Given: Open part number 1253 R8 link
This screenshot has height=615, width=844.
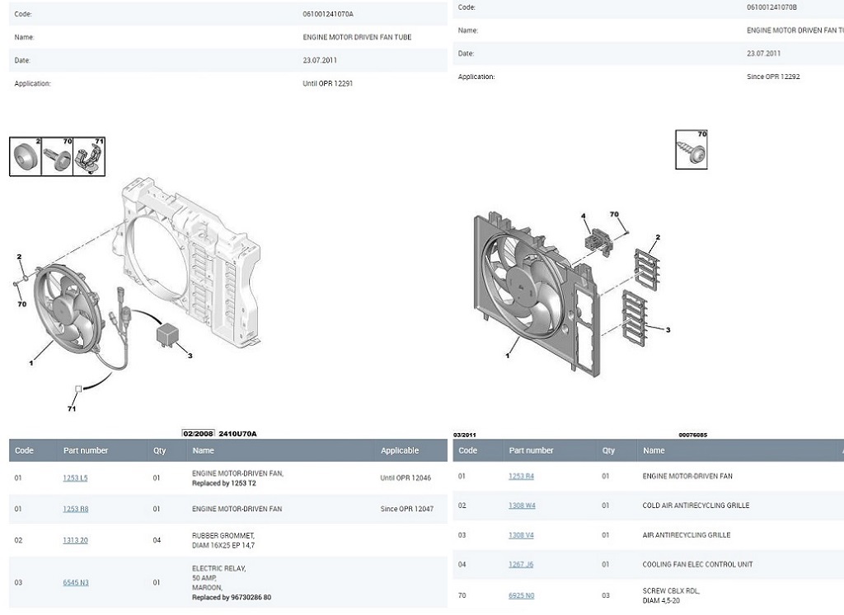Looking at the screenshot, I should pyautogui.click(x=75, y=510).
